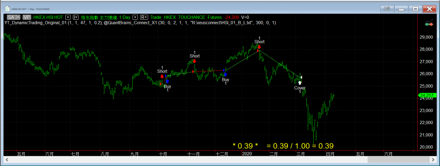Click the 2020 year label on time axis
The height and width of the screenshot is (166, 440).
pyautogui.click(x=247, y=154)
